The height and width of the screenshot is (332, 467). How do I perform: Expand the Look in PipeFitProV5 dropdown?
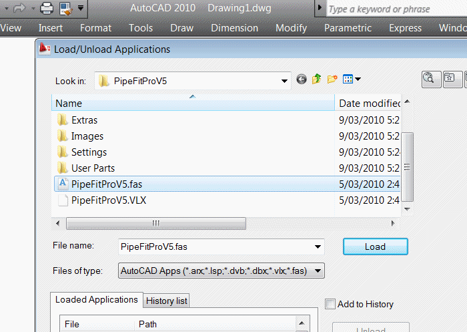284,81
